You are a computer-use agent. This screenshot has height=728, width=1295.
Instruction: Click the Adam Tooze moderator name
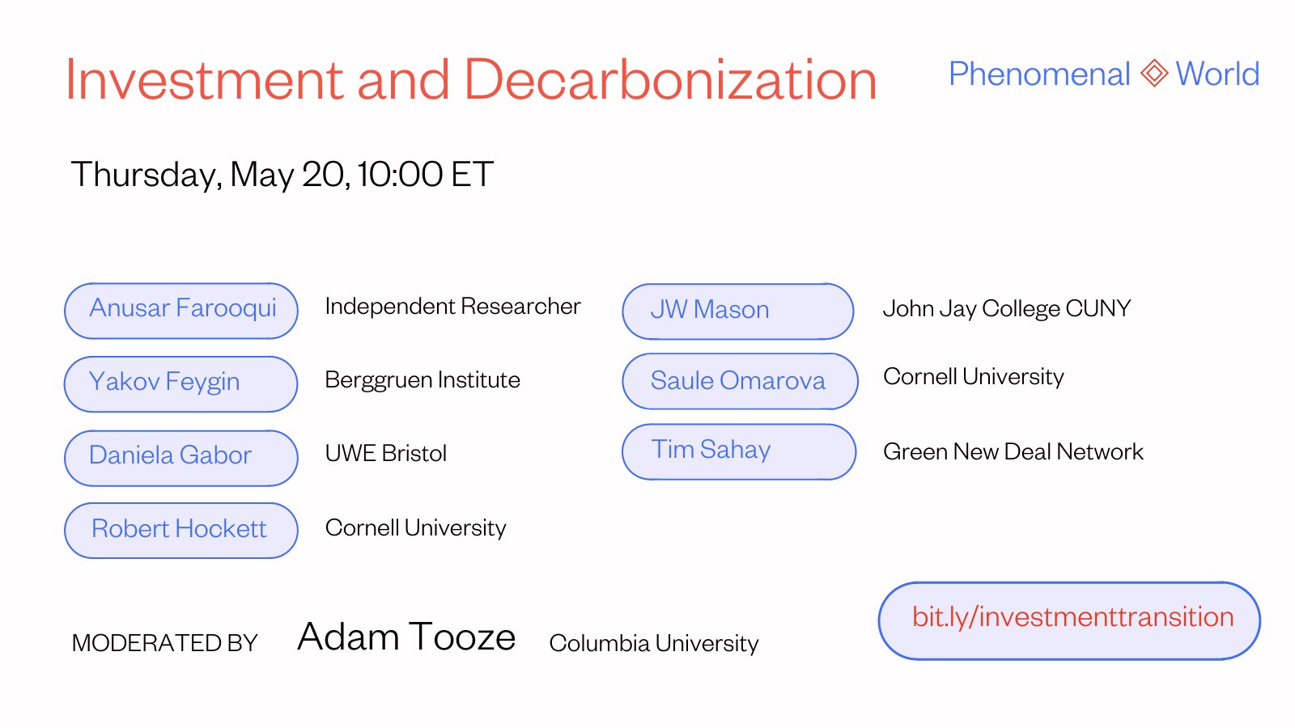click(x=406, y=637)
